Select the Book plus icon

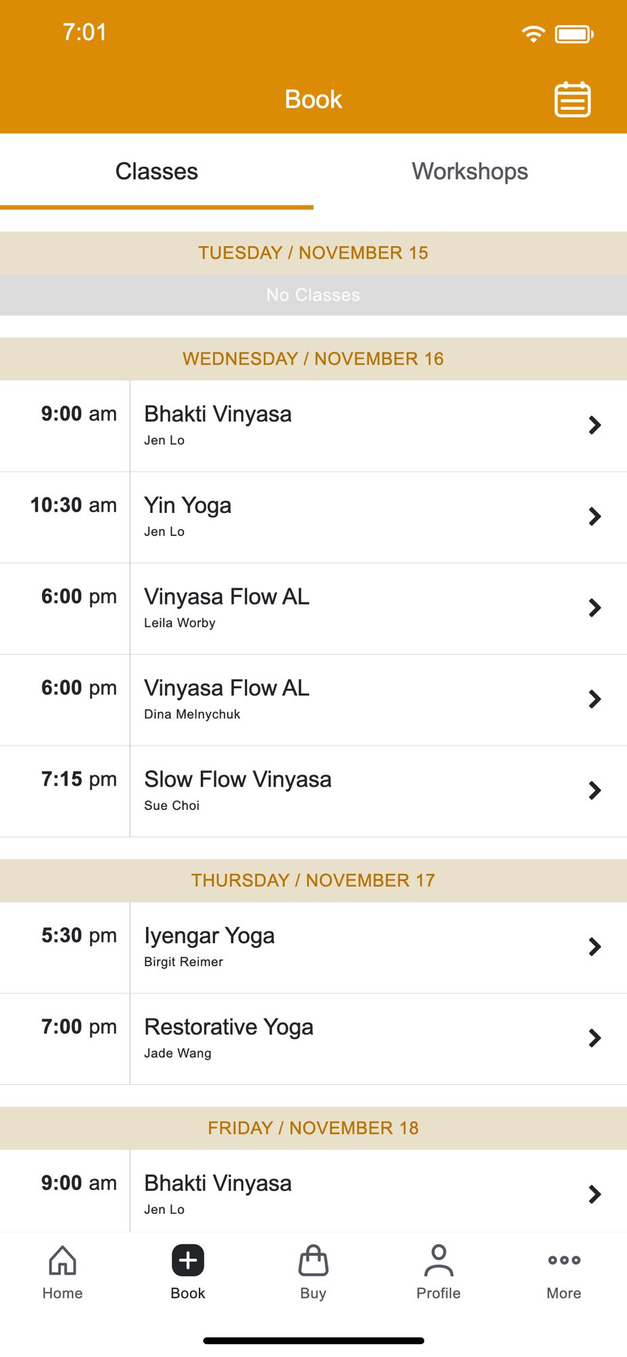point(188,1261)
